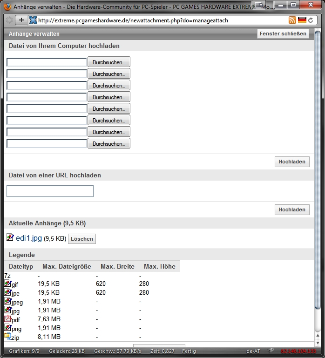Click the 7,63 MB pdf size value
The image size is (325, 358).
(x=49, y=319)
